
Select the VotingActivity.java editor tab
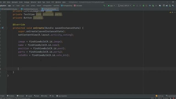point(50,9)
